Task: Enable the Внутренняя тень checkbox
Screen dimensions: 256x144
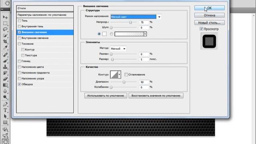Action: [x=20, y=26]
